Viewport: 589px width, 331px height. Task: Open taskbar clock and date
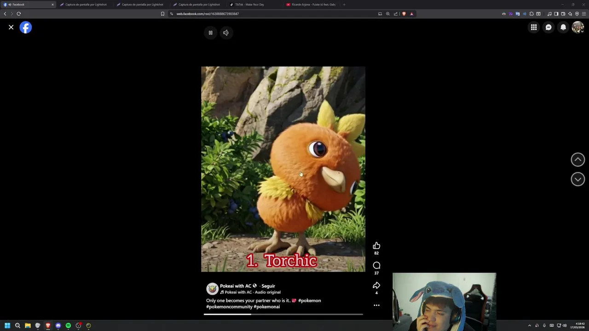[x=578, y=325]
